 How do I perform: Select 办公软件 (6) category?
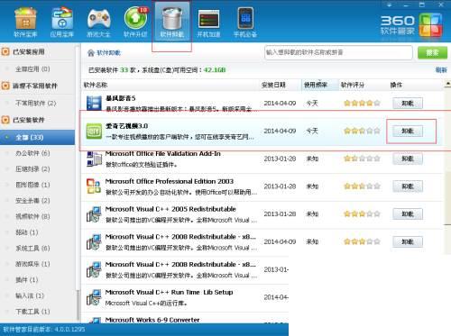point(32,153)
